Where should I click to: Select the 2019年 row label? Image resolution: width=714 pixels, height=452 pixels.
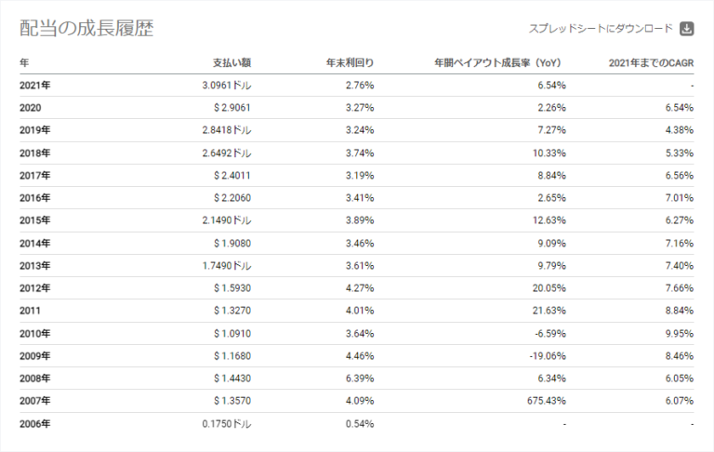pyautogui.click(x=34, y=130)
